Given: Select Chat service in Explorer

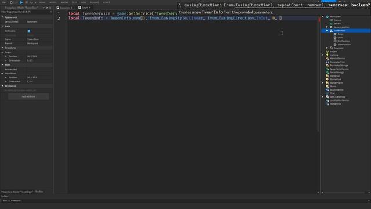Looking at the screenshot, I should coord(332,93).
